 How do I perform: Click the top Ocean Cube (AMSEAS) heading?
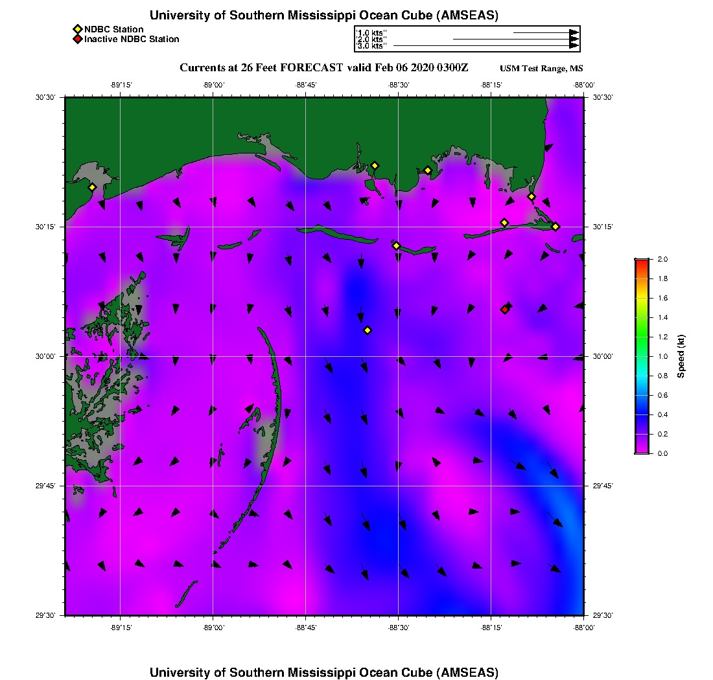(x=323, y=16)
